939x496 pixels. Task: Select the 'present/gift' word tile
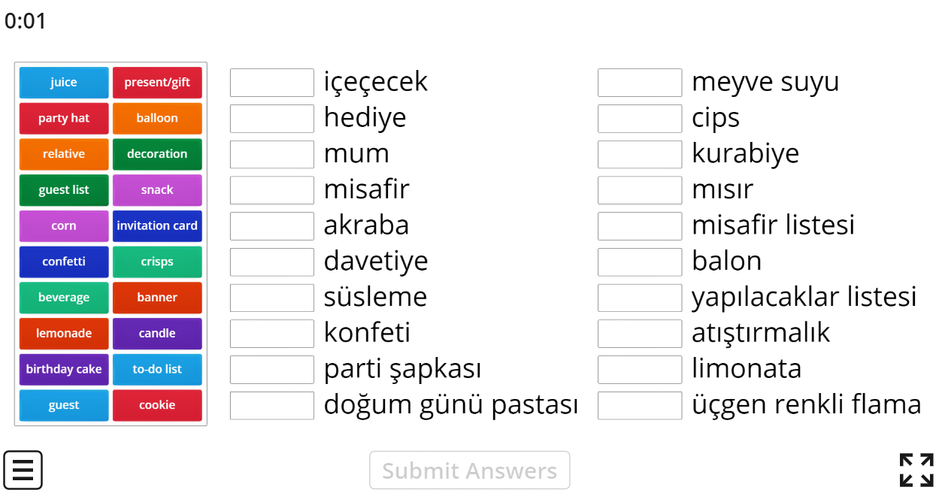[157, 82]
